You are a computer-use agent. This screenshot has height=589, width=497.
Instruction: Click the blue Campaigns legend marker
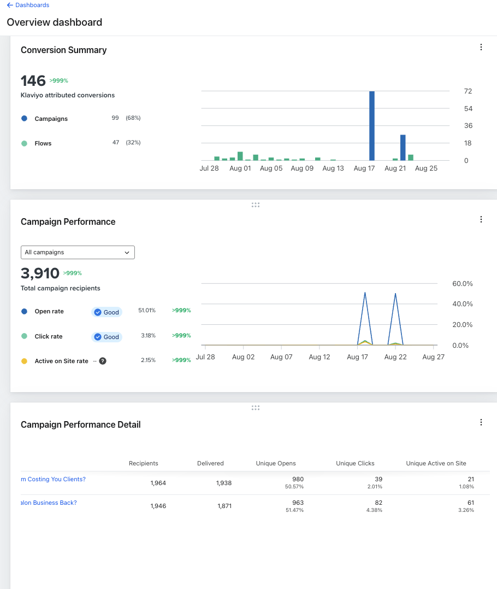(23, 118)
